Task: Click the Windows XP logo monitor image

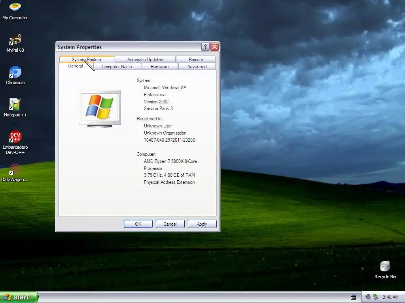Action: click(x=100, y=108)
